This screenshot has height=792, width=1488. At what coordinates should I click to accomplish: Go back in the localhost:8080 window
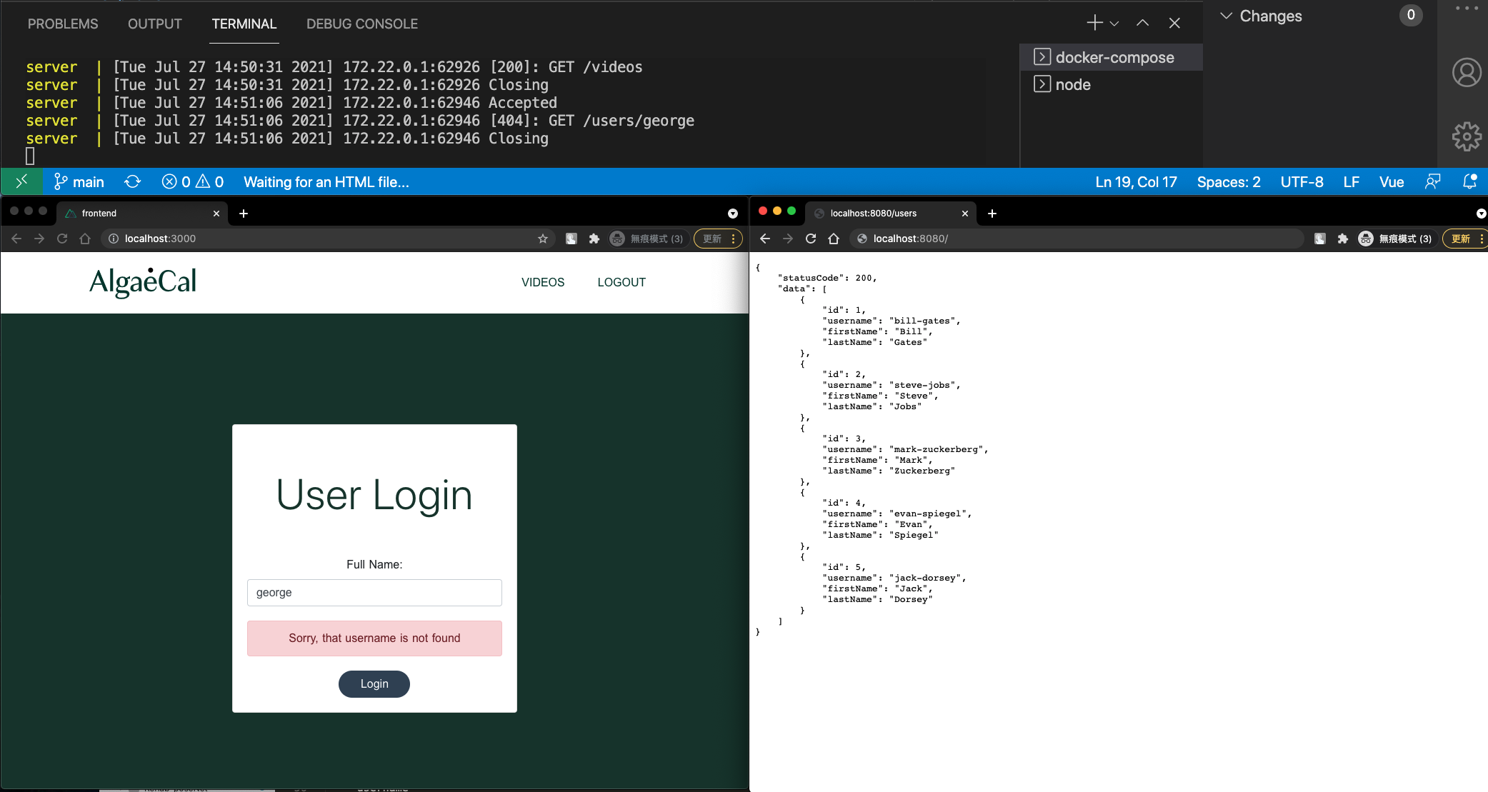[765, 239]
